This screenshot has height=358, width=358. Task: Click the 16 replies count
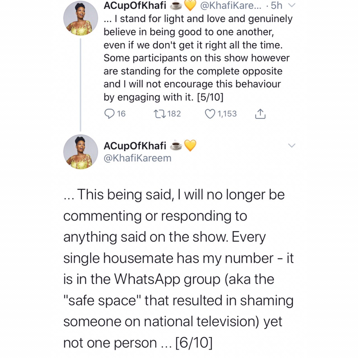pos(121,114)
